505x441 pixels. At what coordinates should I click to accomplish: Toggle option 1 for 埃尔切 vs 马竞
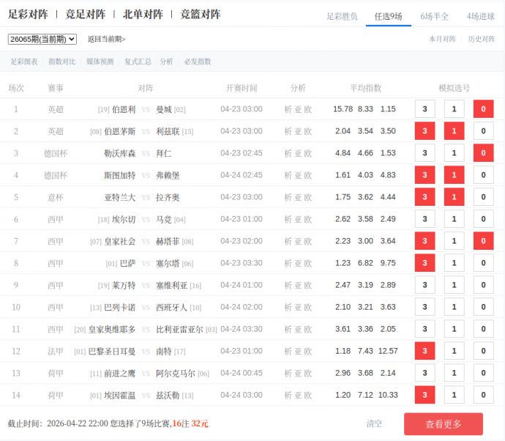point(454,219)
